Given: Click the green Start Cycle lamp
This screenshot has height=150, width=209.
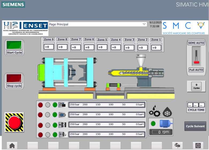Looking at the screenshot, I should [x=14, y=45].
